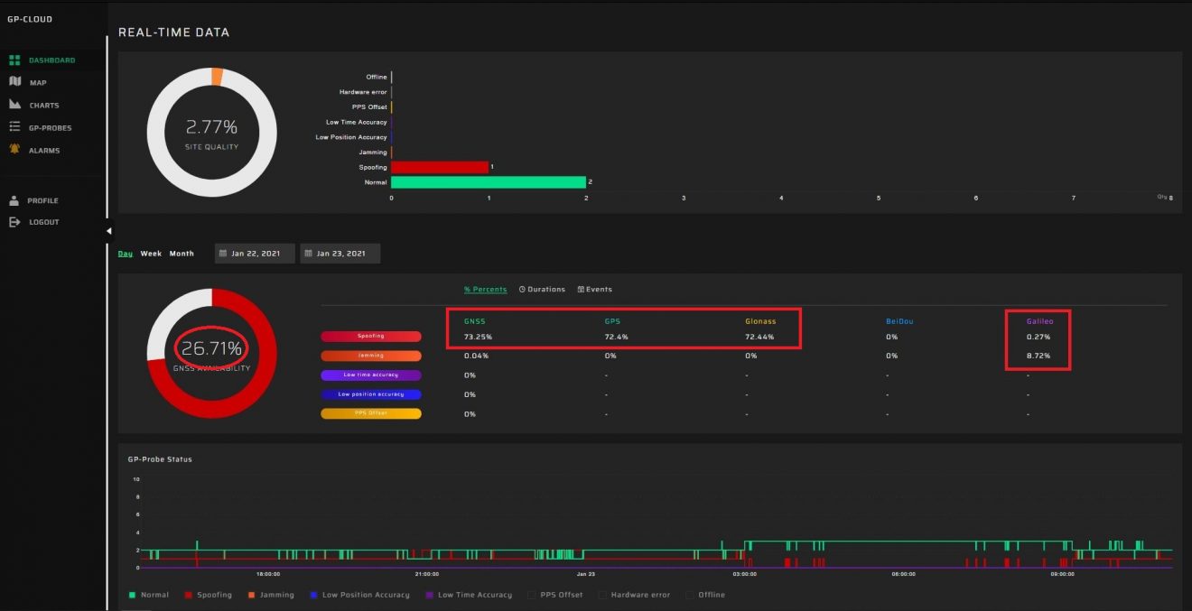Viewport: 1192px width, 611px height.
Task: Open Charts via its graph icon
Action: (14, 105)
